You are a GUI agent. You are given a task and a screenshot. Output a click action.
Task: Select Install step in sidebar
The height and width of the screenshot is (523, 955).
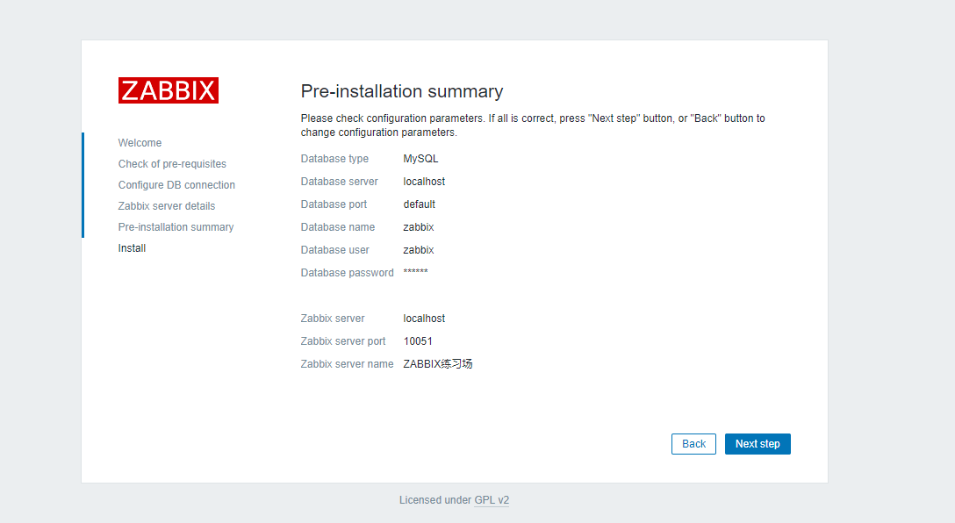133,247
